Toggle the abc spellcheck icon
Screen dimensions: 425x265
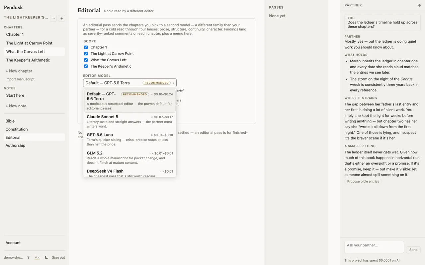coord(37,257)
